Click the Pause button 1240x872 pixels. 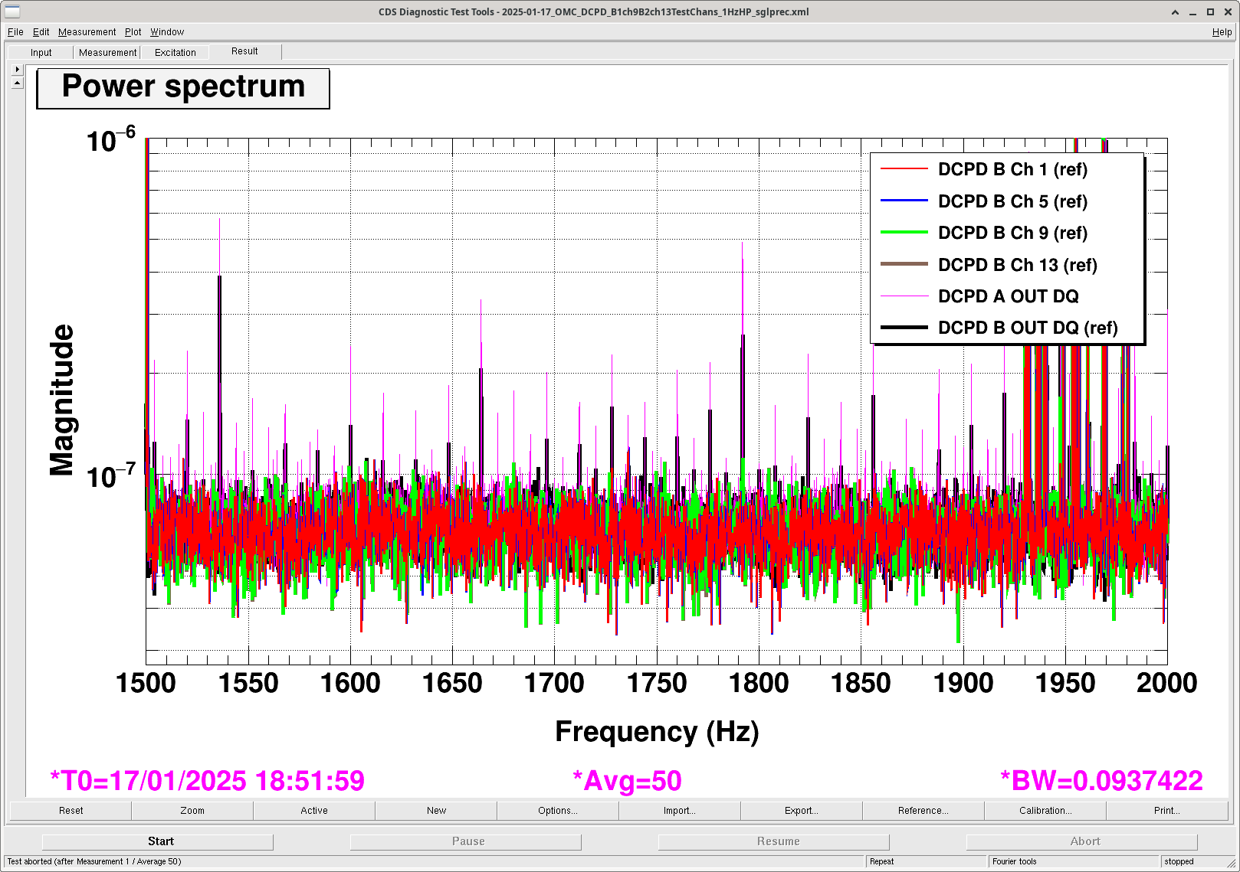[x=466, y=841]
